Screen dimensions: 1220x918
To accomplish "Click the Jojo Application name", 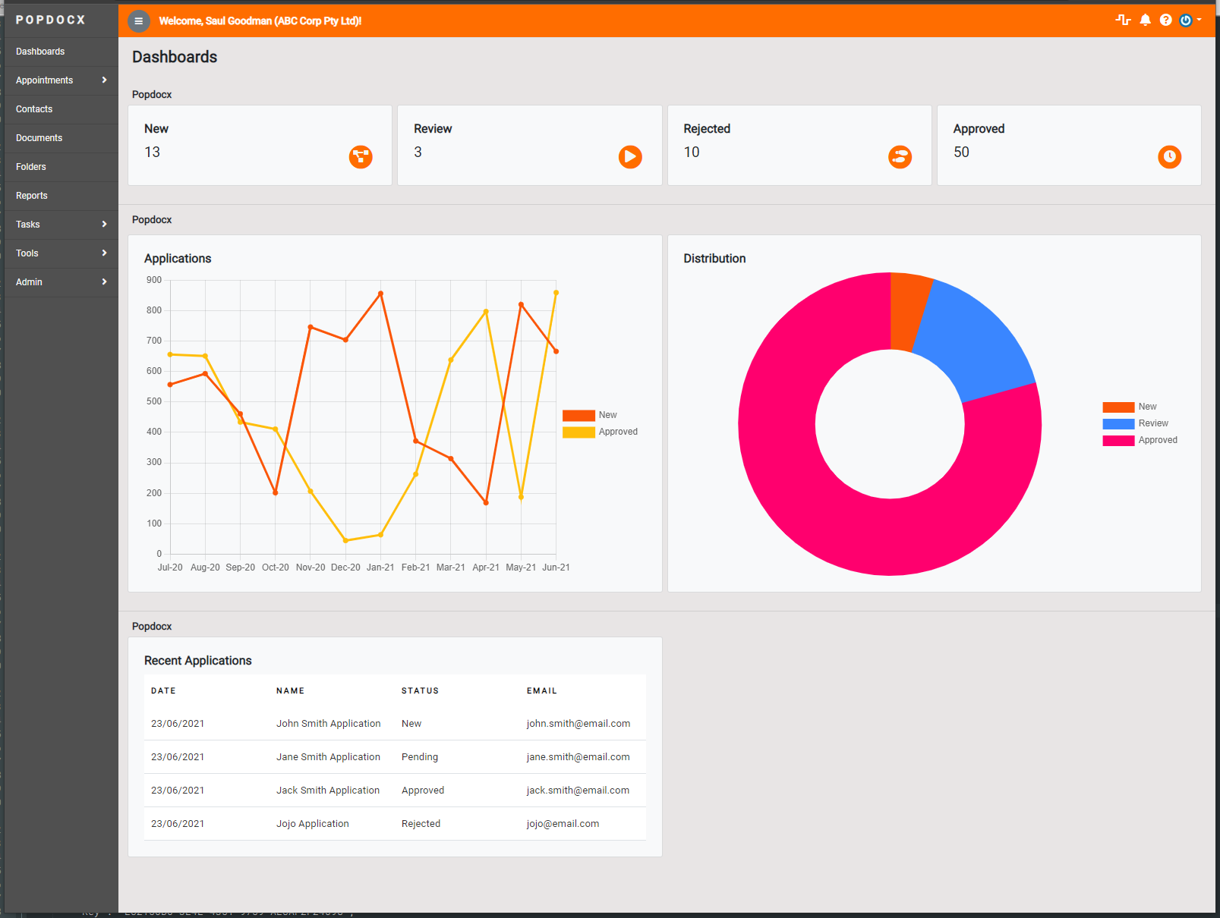I will [312, 823].
